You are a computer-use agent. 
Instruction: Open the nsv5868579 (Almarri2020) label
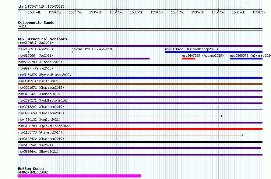[x=250, y=55]
